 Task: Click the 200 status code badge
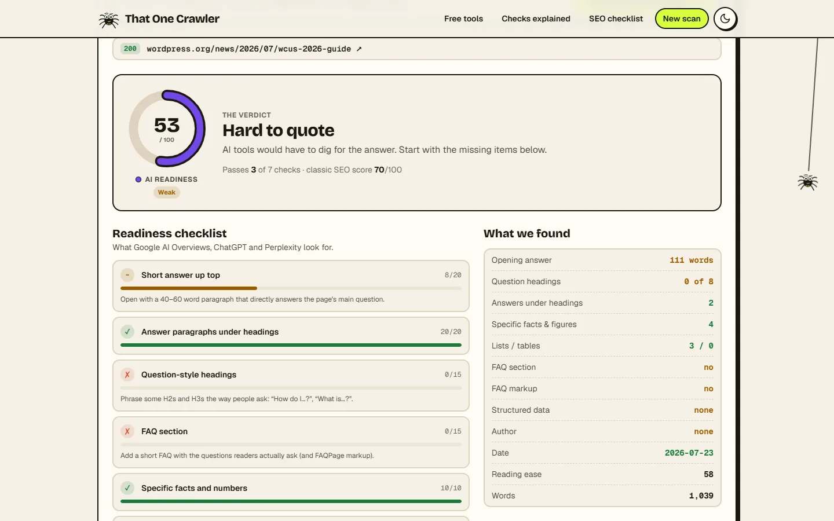(x=130, y=49)
